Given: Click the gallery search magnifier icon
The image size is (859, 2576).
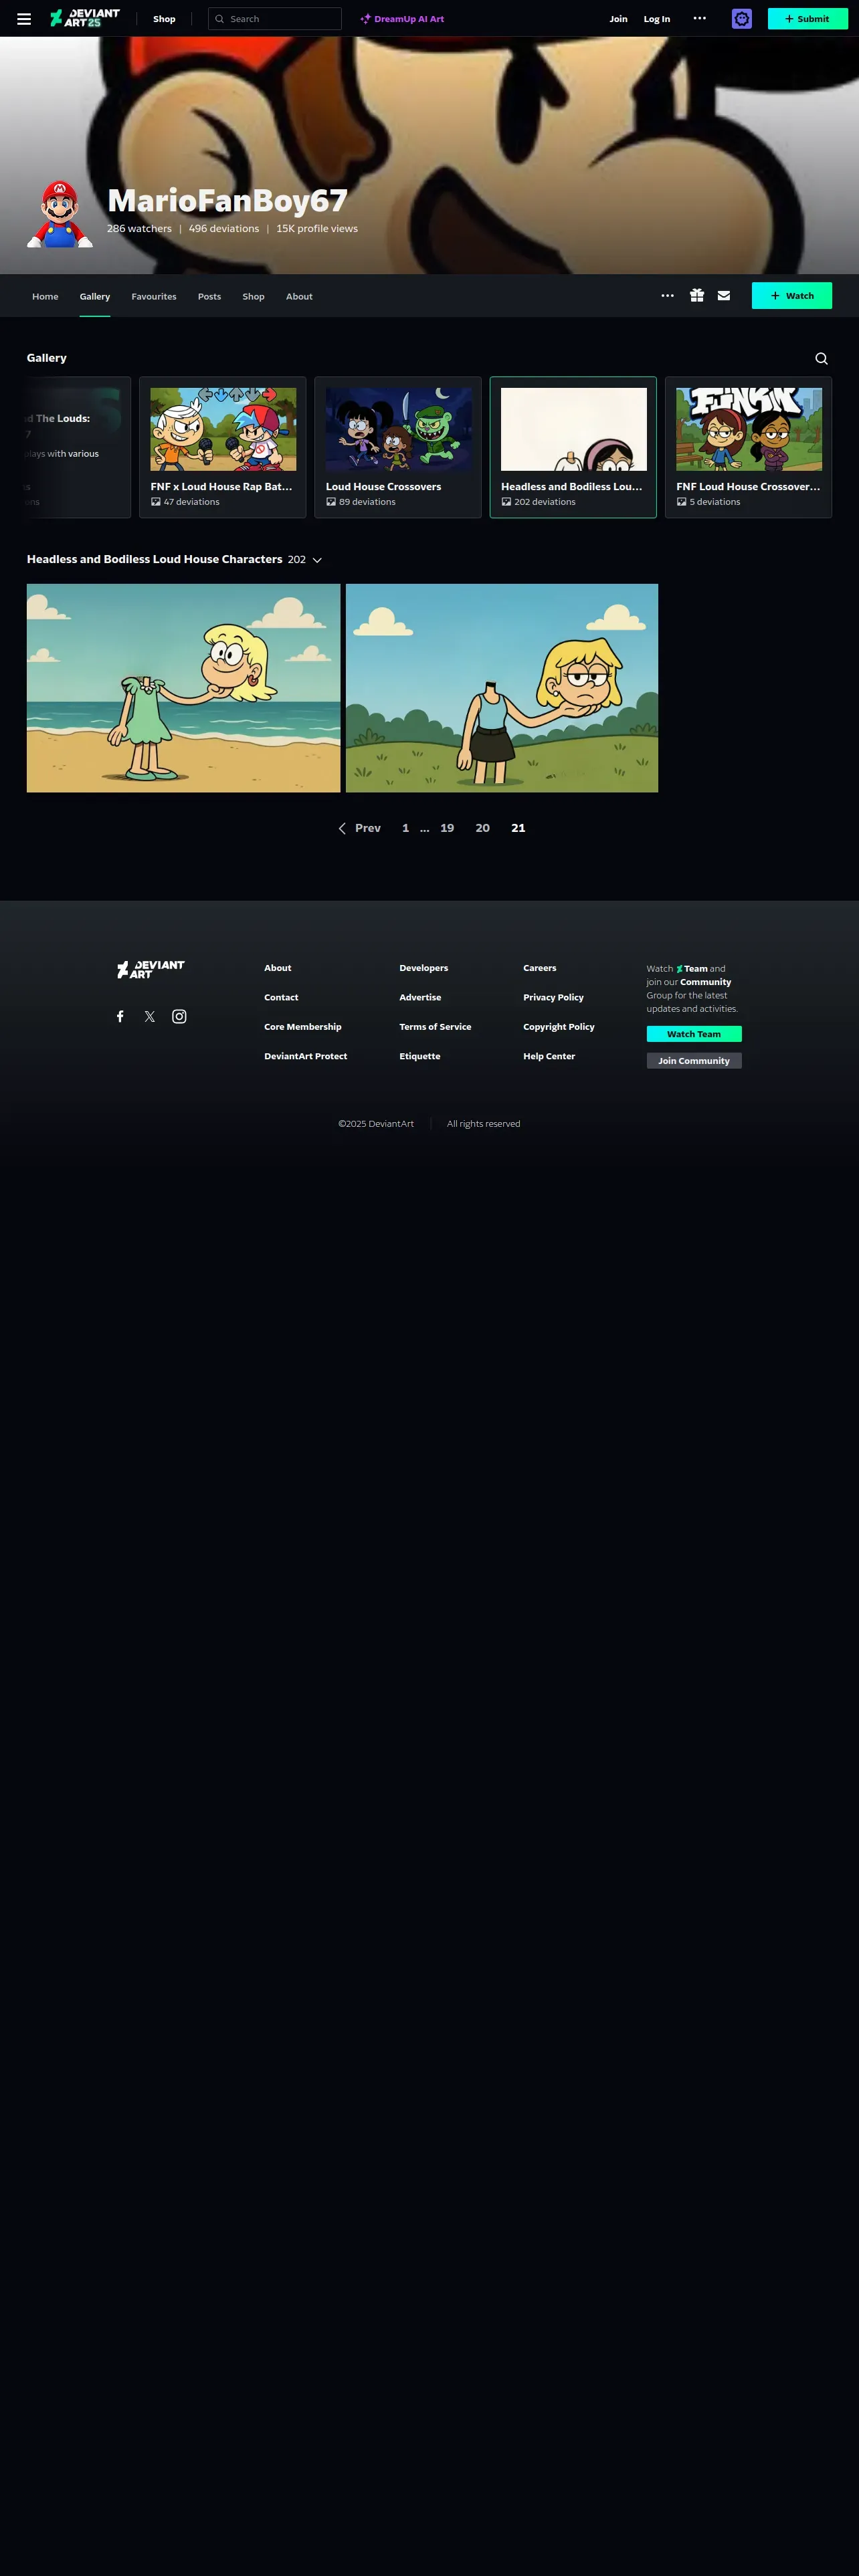Looking at the screenshot, I should (822, 359).
